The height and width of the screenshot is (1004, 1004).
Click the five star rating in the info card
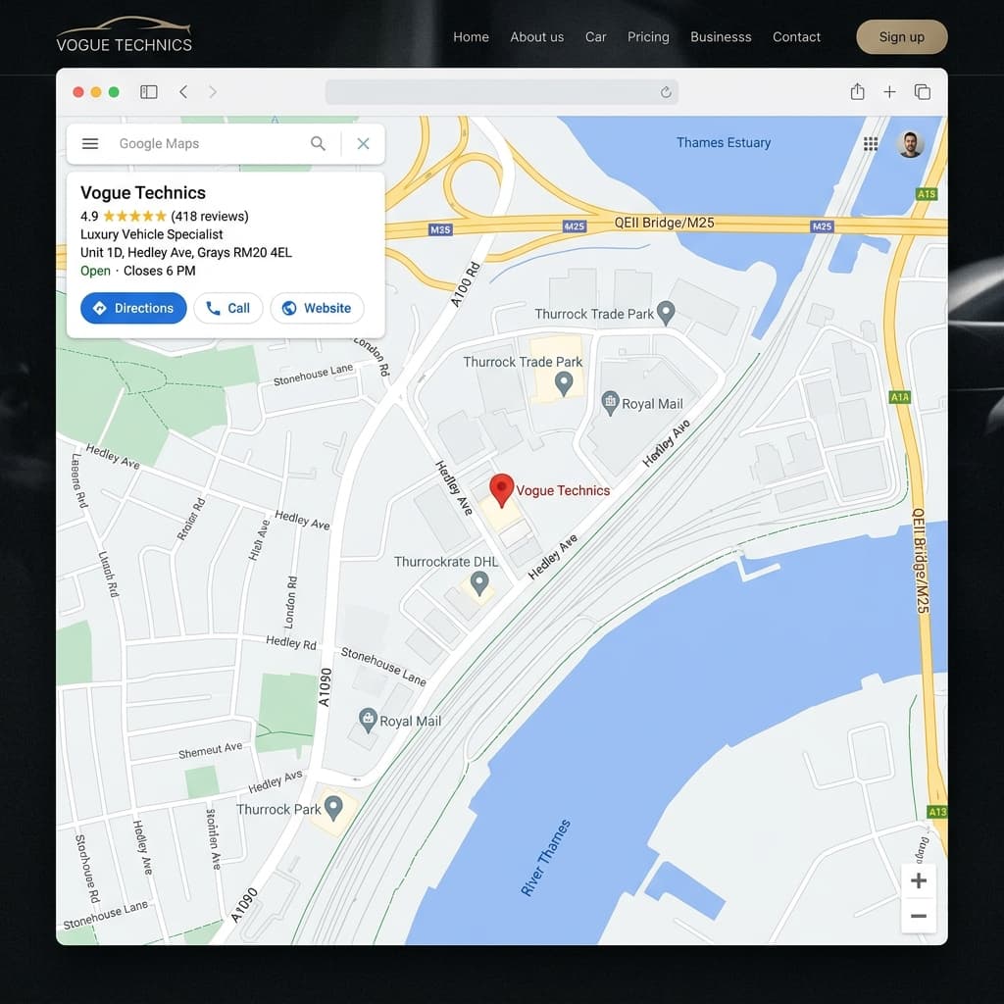click(134, 216)
